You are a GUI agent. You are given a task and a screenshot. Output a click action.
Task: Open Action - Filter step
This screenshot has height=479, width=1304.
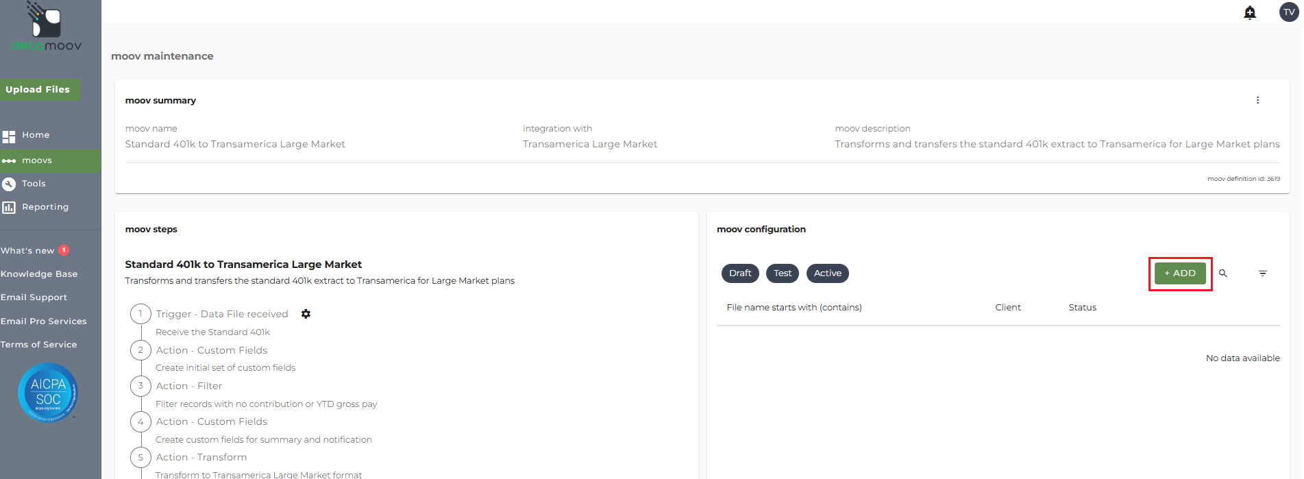189,386
